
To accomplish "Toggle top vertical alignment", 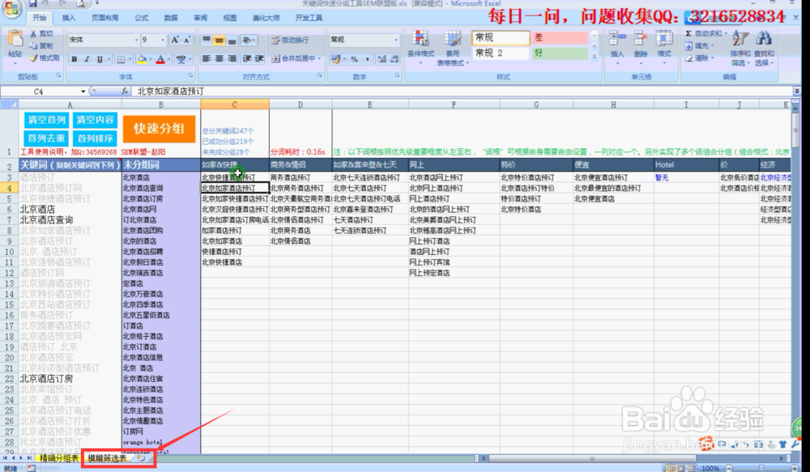I will tap(206, 40).
